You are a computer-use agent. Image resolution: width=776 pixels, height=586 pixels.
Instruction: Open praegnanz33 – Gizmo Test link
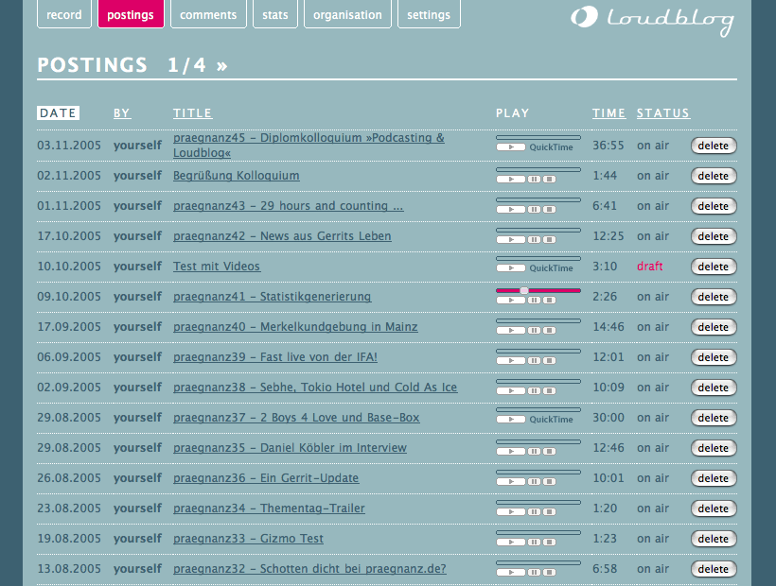click(x=249, y=539)
